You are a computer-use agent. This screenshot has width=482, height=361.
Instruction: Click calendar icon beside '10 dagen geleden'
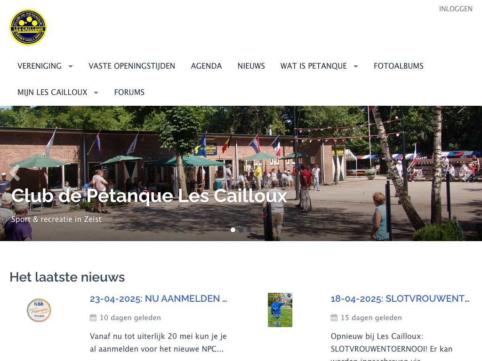(x=93, y=318)
